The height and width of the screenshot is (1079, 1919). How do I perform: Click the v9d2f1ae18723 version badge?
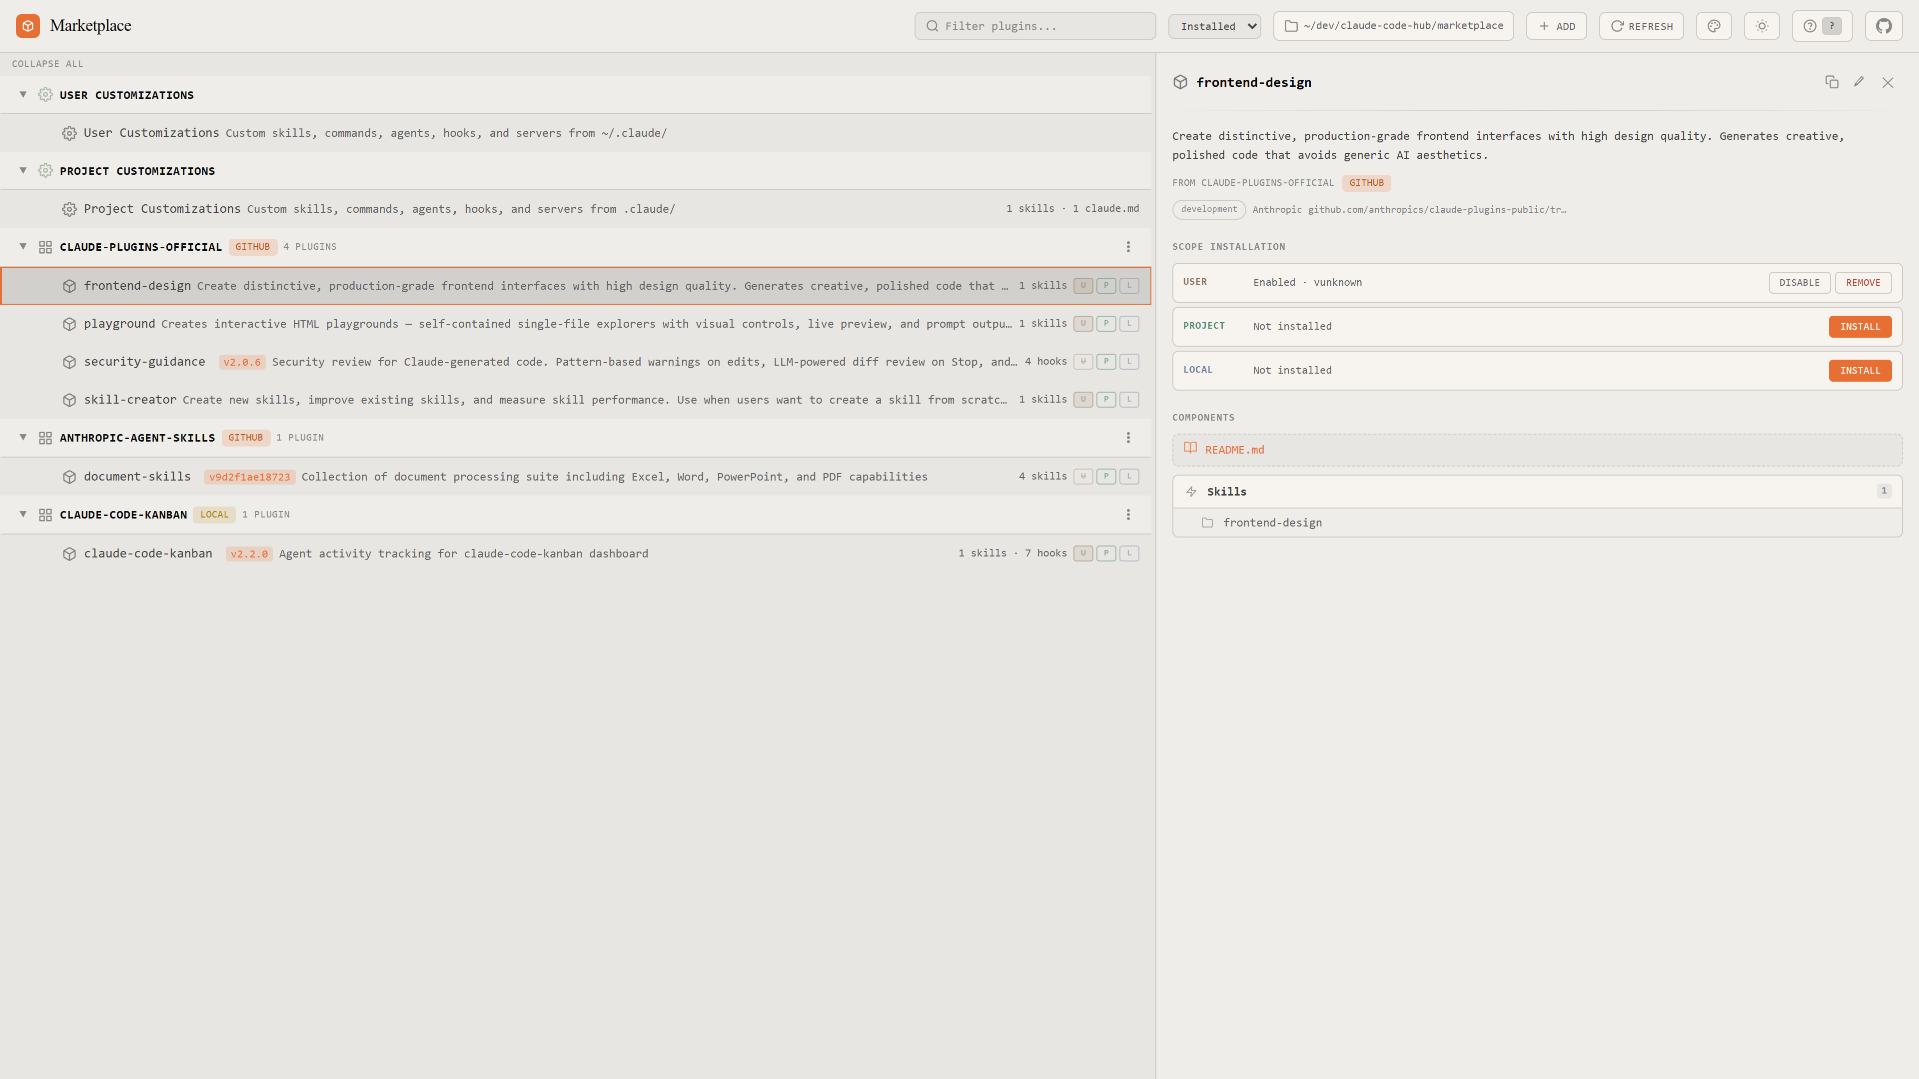click(249, 477)
